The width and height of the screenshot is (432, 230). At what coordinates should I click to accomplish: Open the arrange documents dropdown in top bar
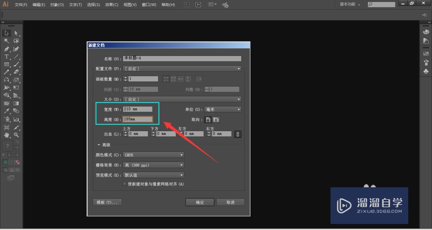[213, 4]
